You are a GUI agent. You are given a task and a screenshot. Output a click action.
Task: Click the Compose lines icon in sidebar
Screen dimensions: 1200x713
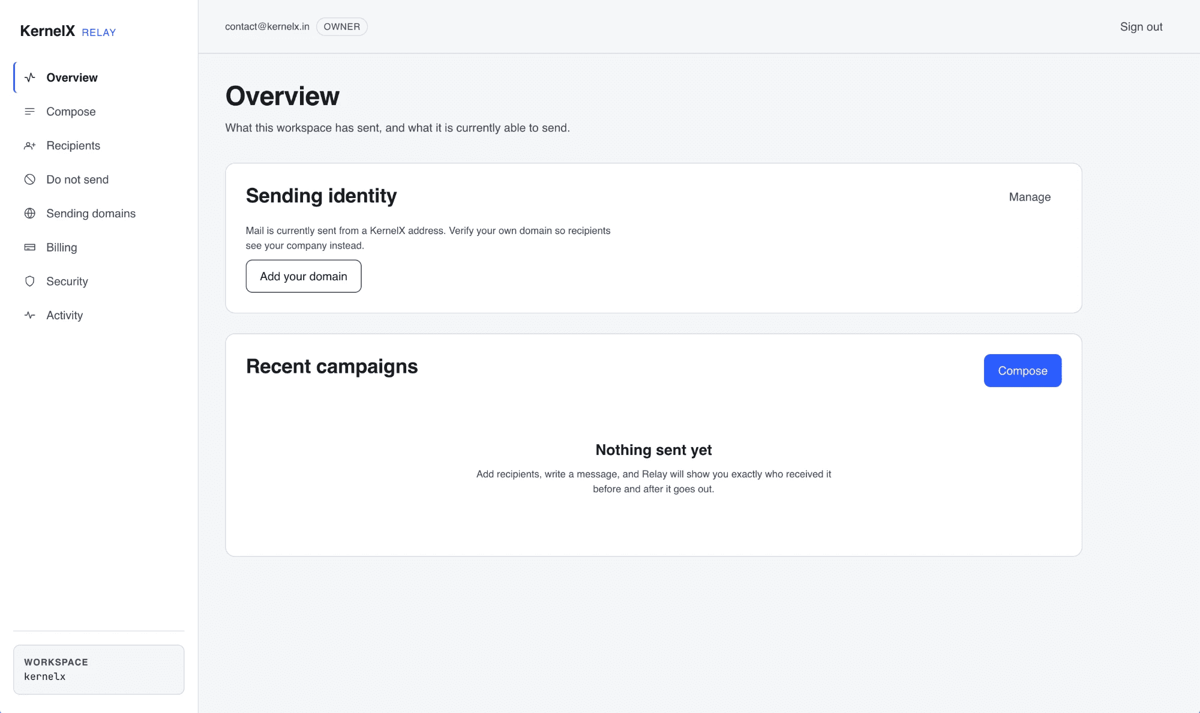click(30, 112)
